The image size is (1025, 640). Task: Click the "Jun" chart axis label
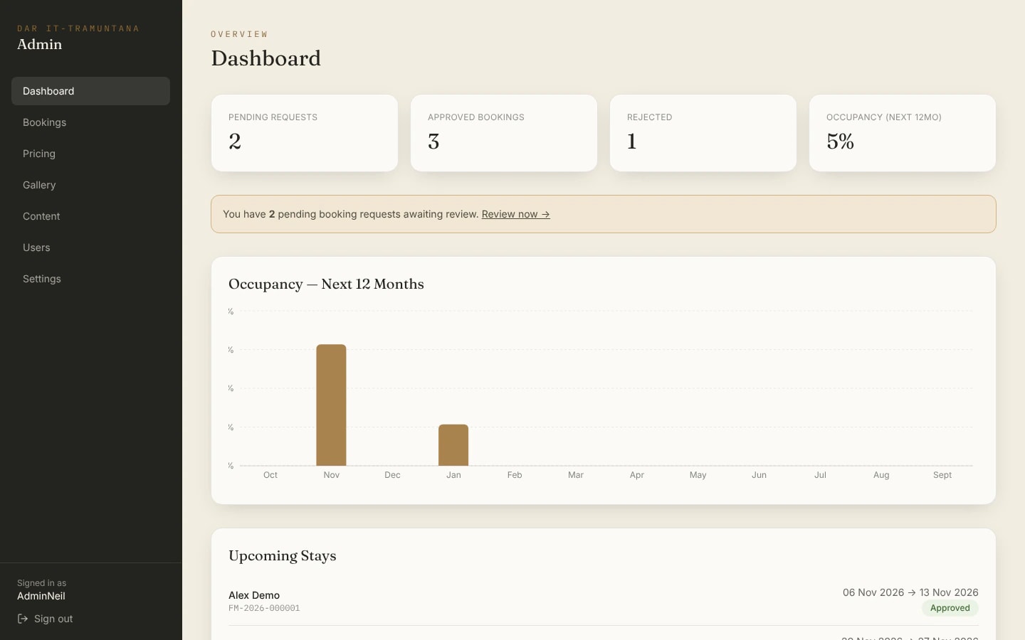coord(759,475)
